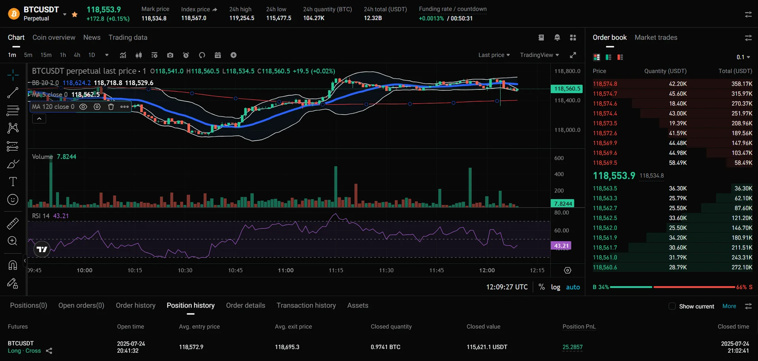Click the price alert bell icon
The width and height of the screenshot is (758, 361).
[557, 37]
